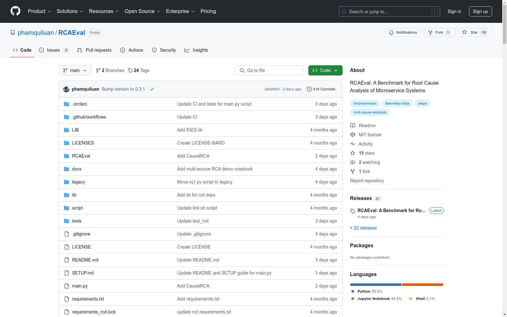Click 'Add multi-source RCA demo notebook' commit message
Viewport: 507px width, 317px height.
[215, 169]
